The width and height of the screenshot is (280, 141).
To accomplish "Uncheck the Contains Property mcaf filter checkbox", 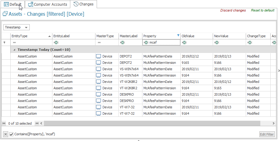I will point(12,134).
